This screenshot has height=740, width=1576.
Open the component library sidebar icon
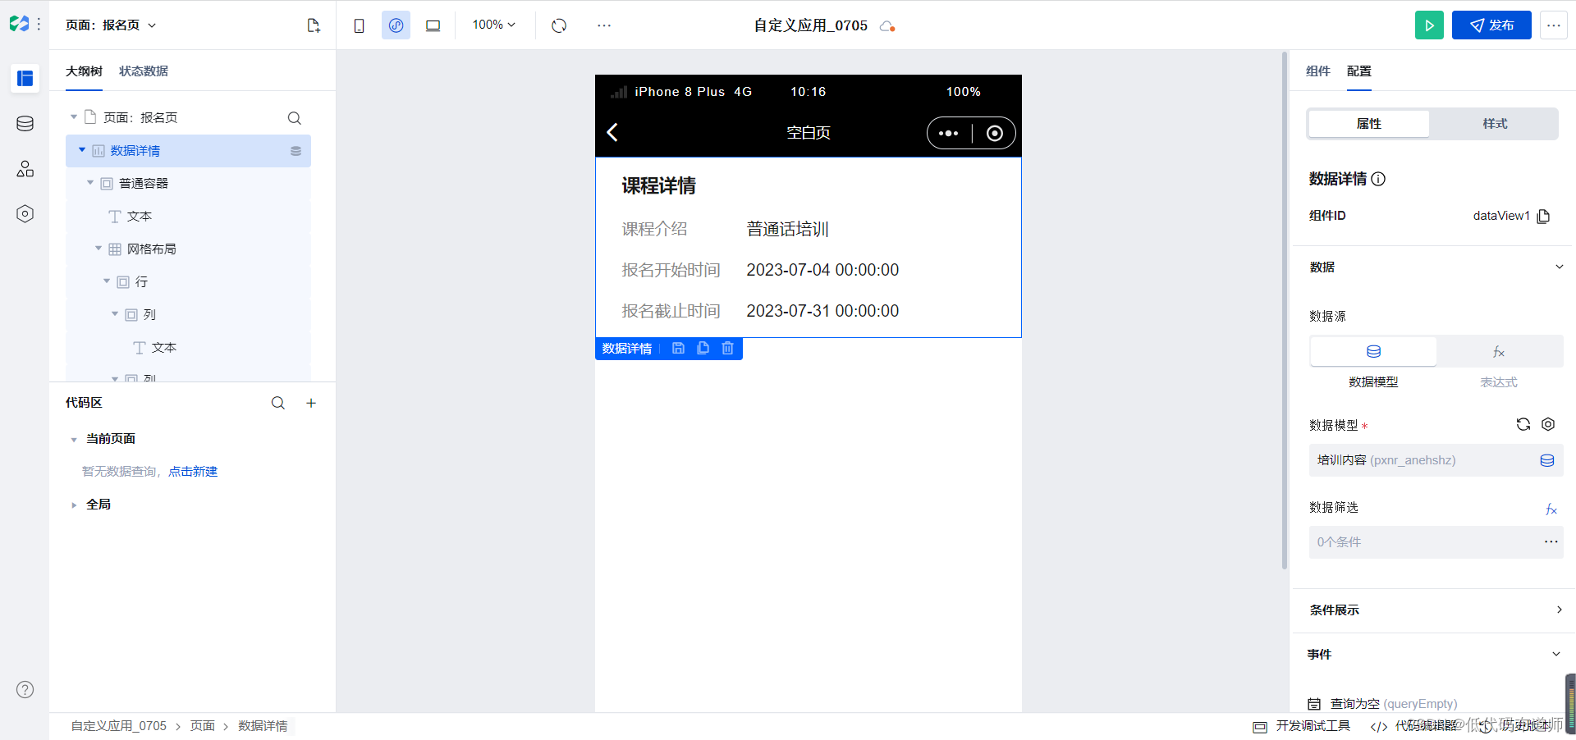25,169
